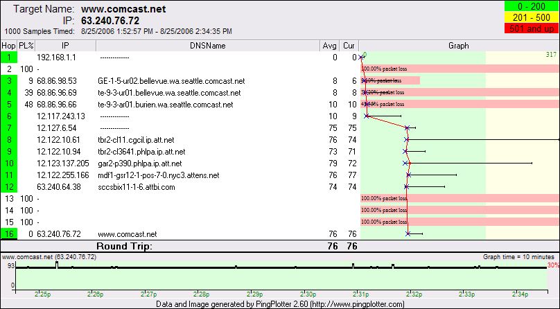The image size is (560, 309).
Task: Click the PingPlotter 2.60 footer credit
Action: pyautogui.click(x=281, y=304)
